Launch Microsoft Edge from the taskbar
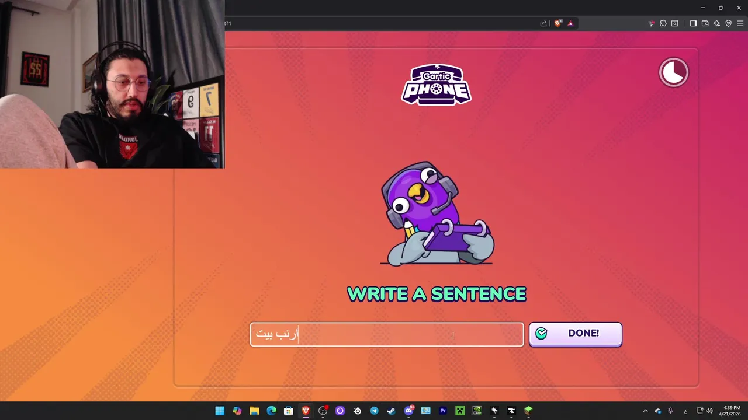The width and height of the screenshot is (748, 420). click(271, 411)
